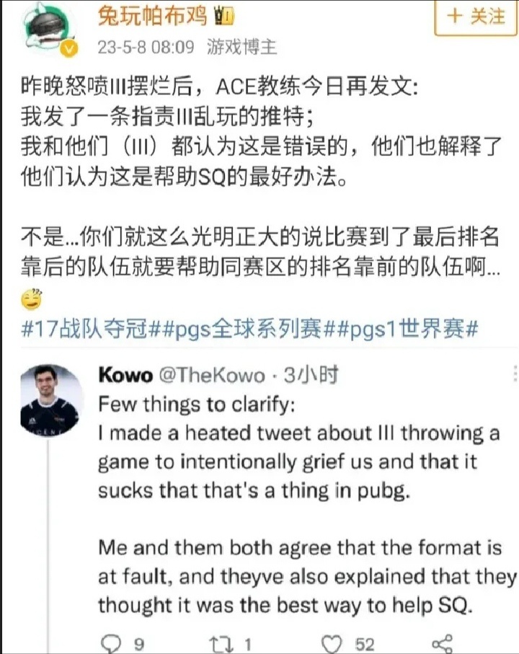
Task: Open the @TheKowo handle
Action: tap(212, 375)
